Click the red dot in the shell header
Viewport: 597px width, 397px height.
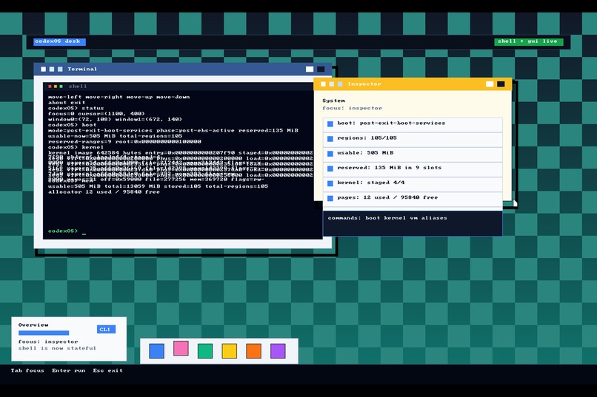tap(50, 86)
